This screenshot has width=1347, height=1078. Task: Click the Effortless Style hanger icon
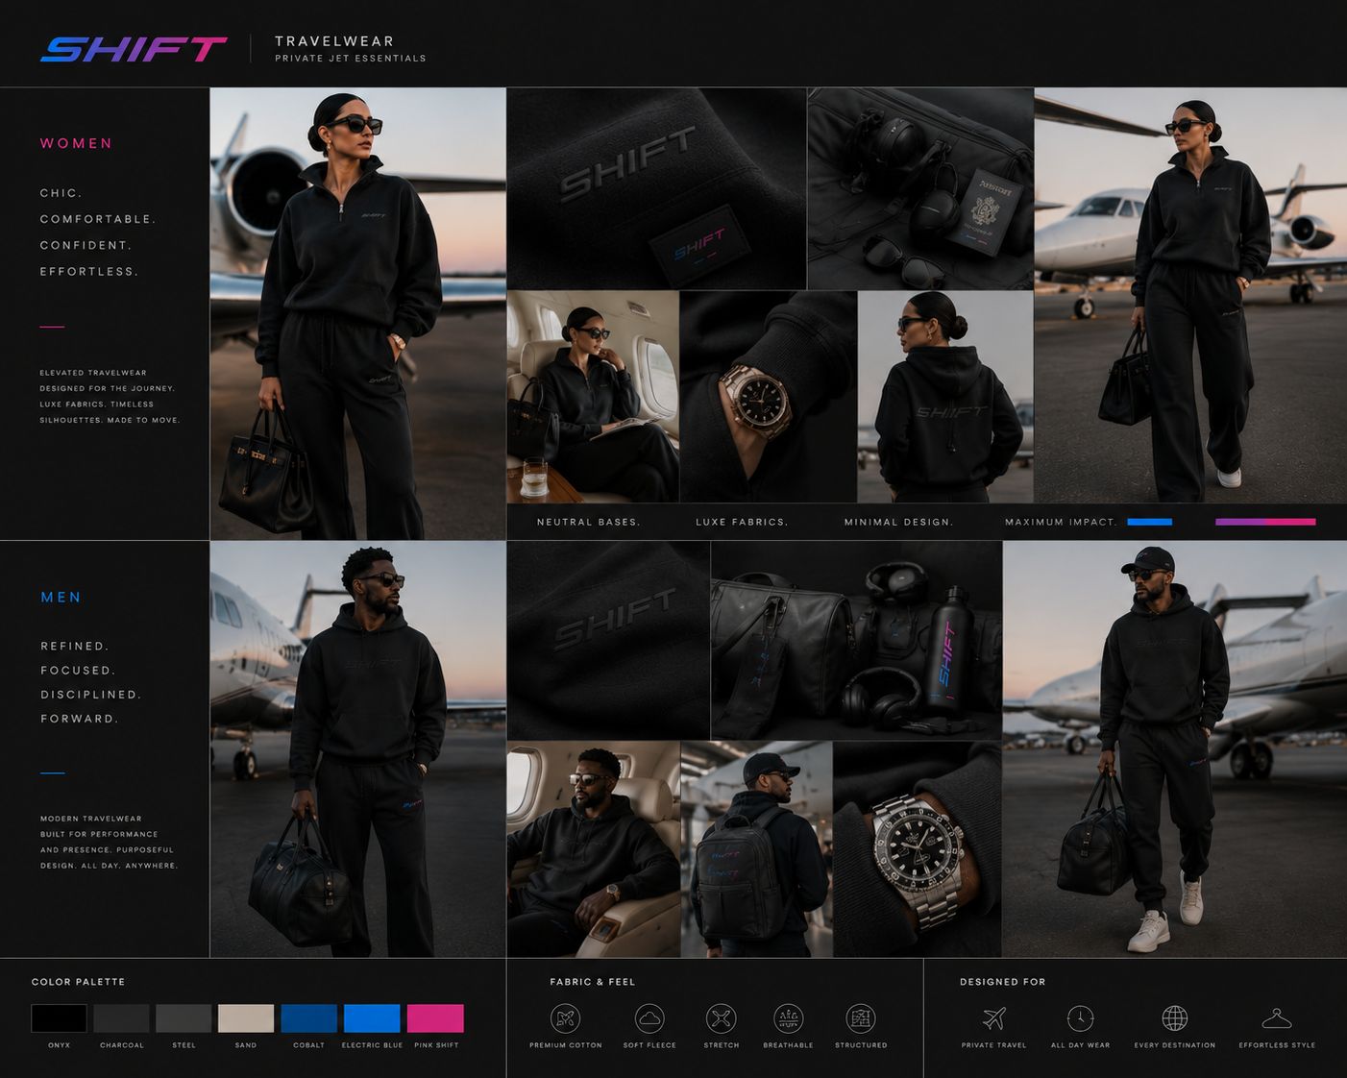tap(1276, 1018)
